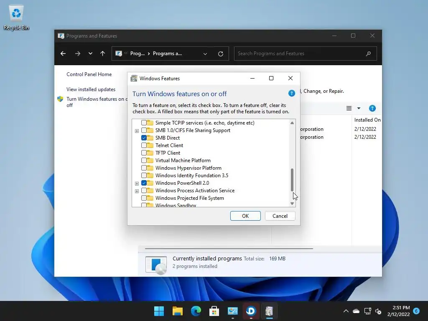
Task: Click the muted volume tray icon
Action: click(378, 311)
